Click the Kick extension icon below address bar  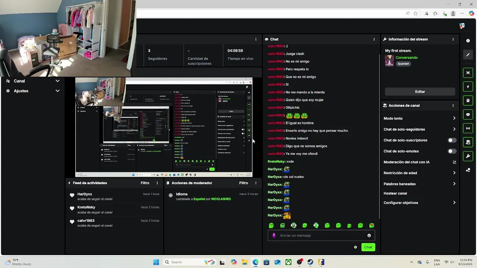(x=462, y=26)
